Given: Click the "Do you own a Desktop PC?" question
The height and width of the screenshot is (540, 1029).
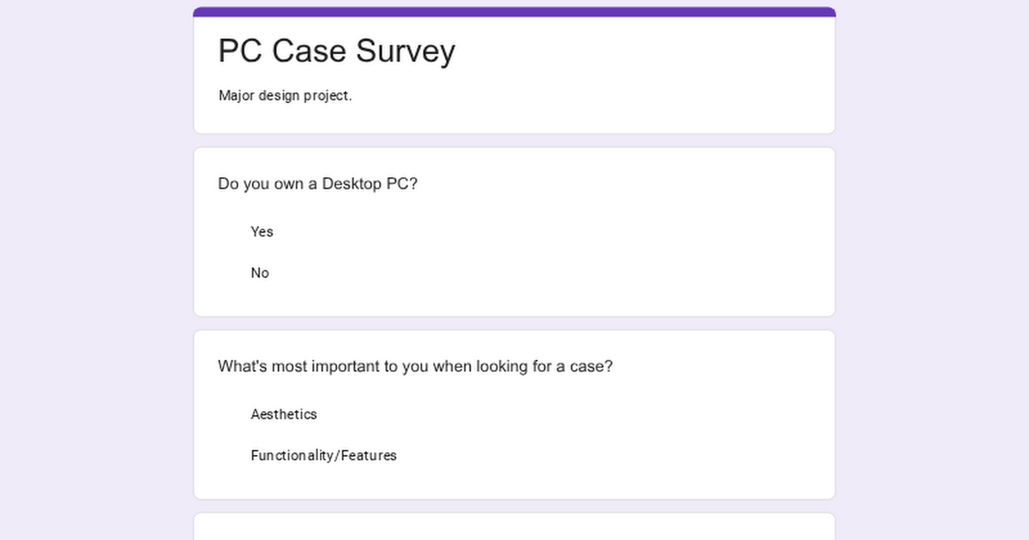Looking at the screenshot, I should pyautogui.click(x=317, y=183).
